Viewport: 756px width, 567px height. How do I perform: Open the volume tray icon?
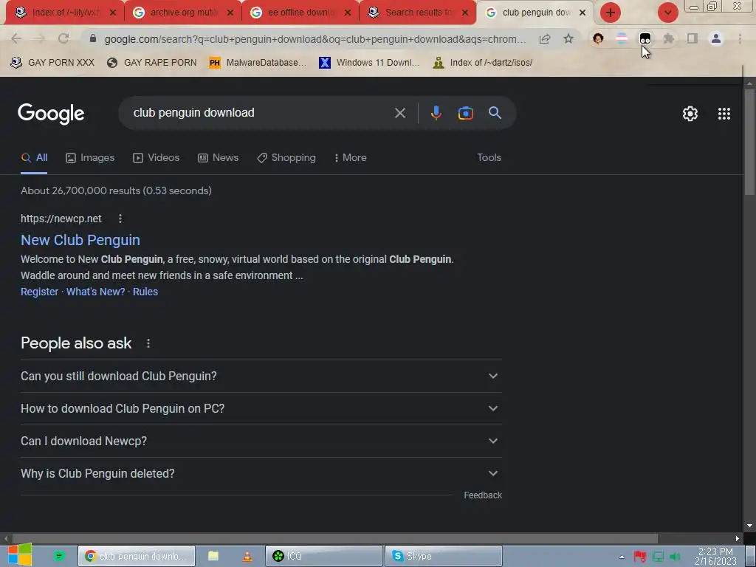675,557
